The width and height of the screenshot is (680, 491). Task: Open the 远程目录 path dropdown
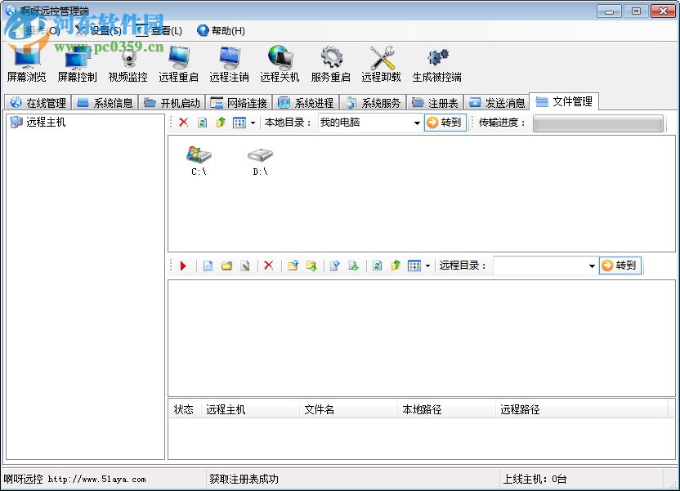point(591,266)
